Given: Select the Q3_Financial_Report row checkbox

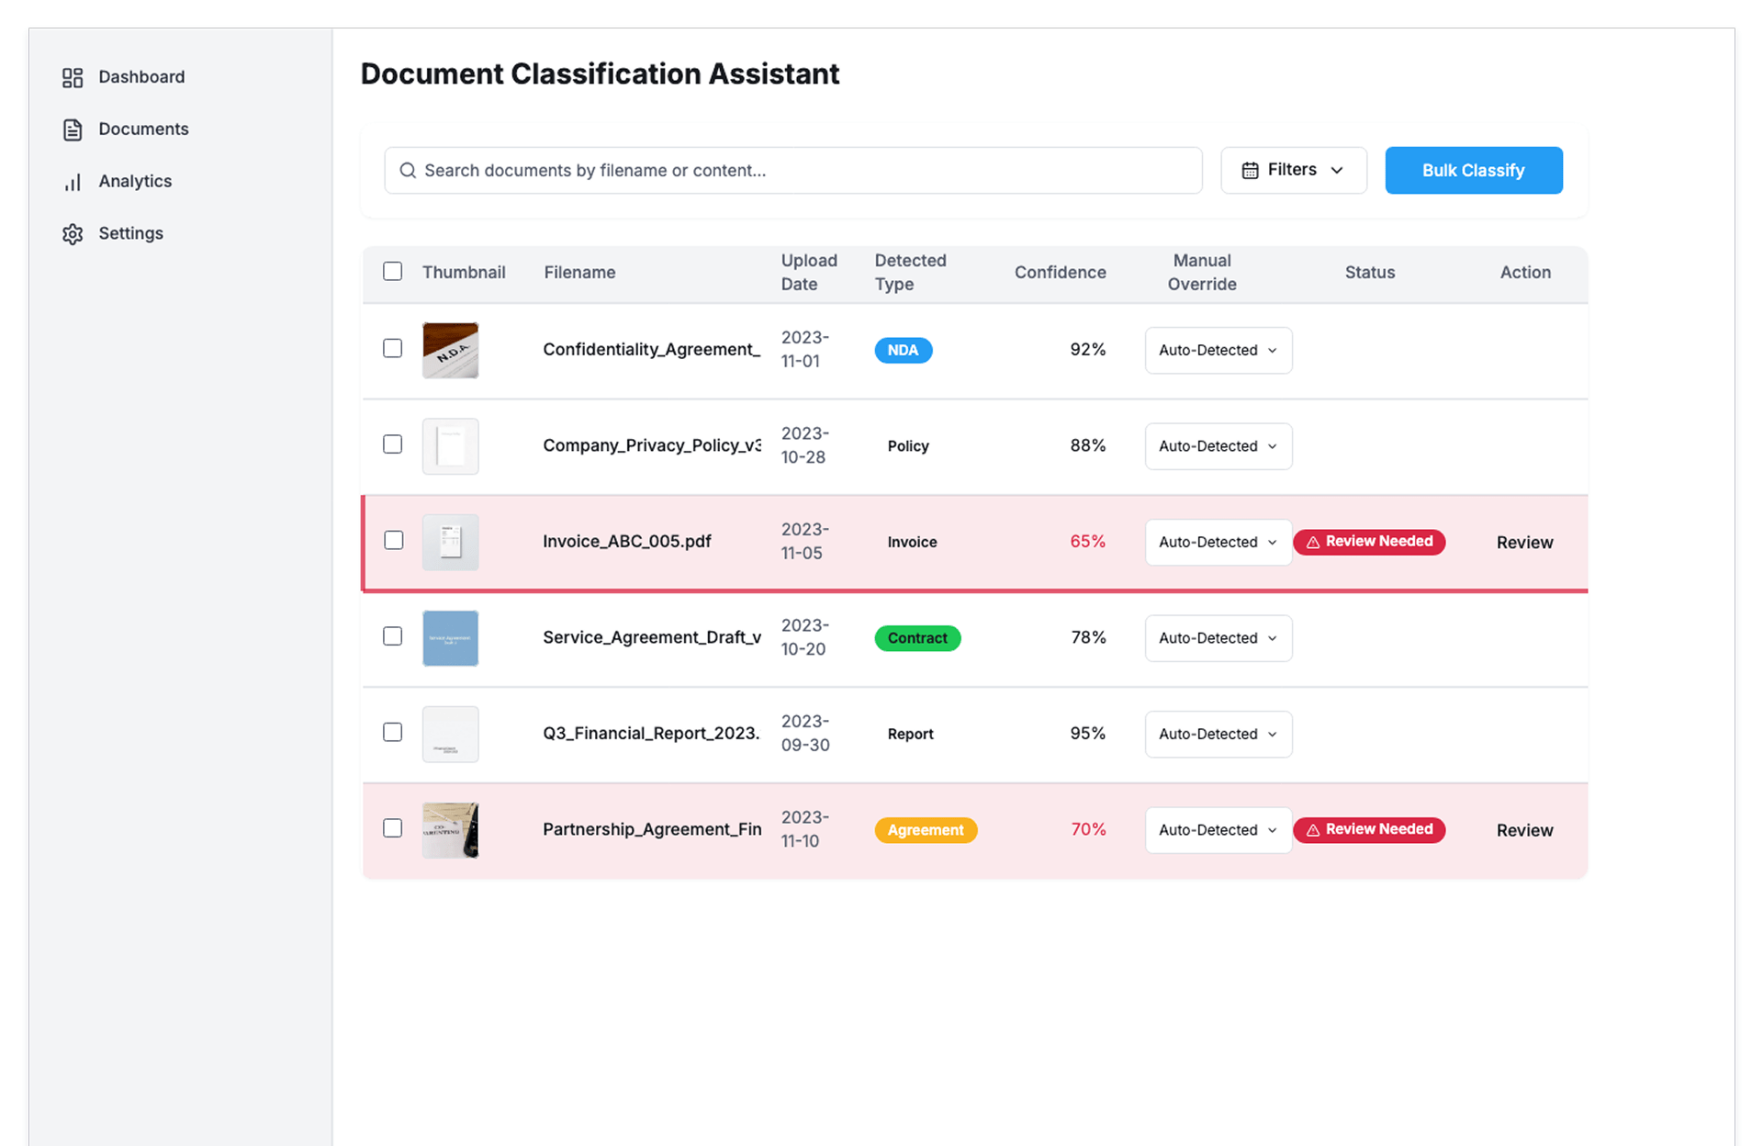Looking at the screenshot, I should 392,733.
